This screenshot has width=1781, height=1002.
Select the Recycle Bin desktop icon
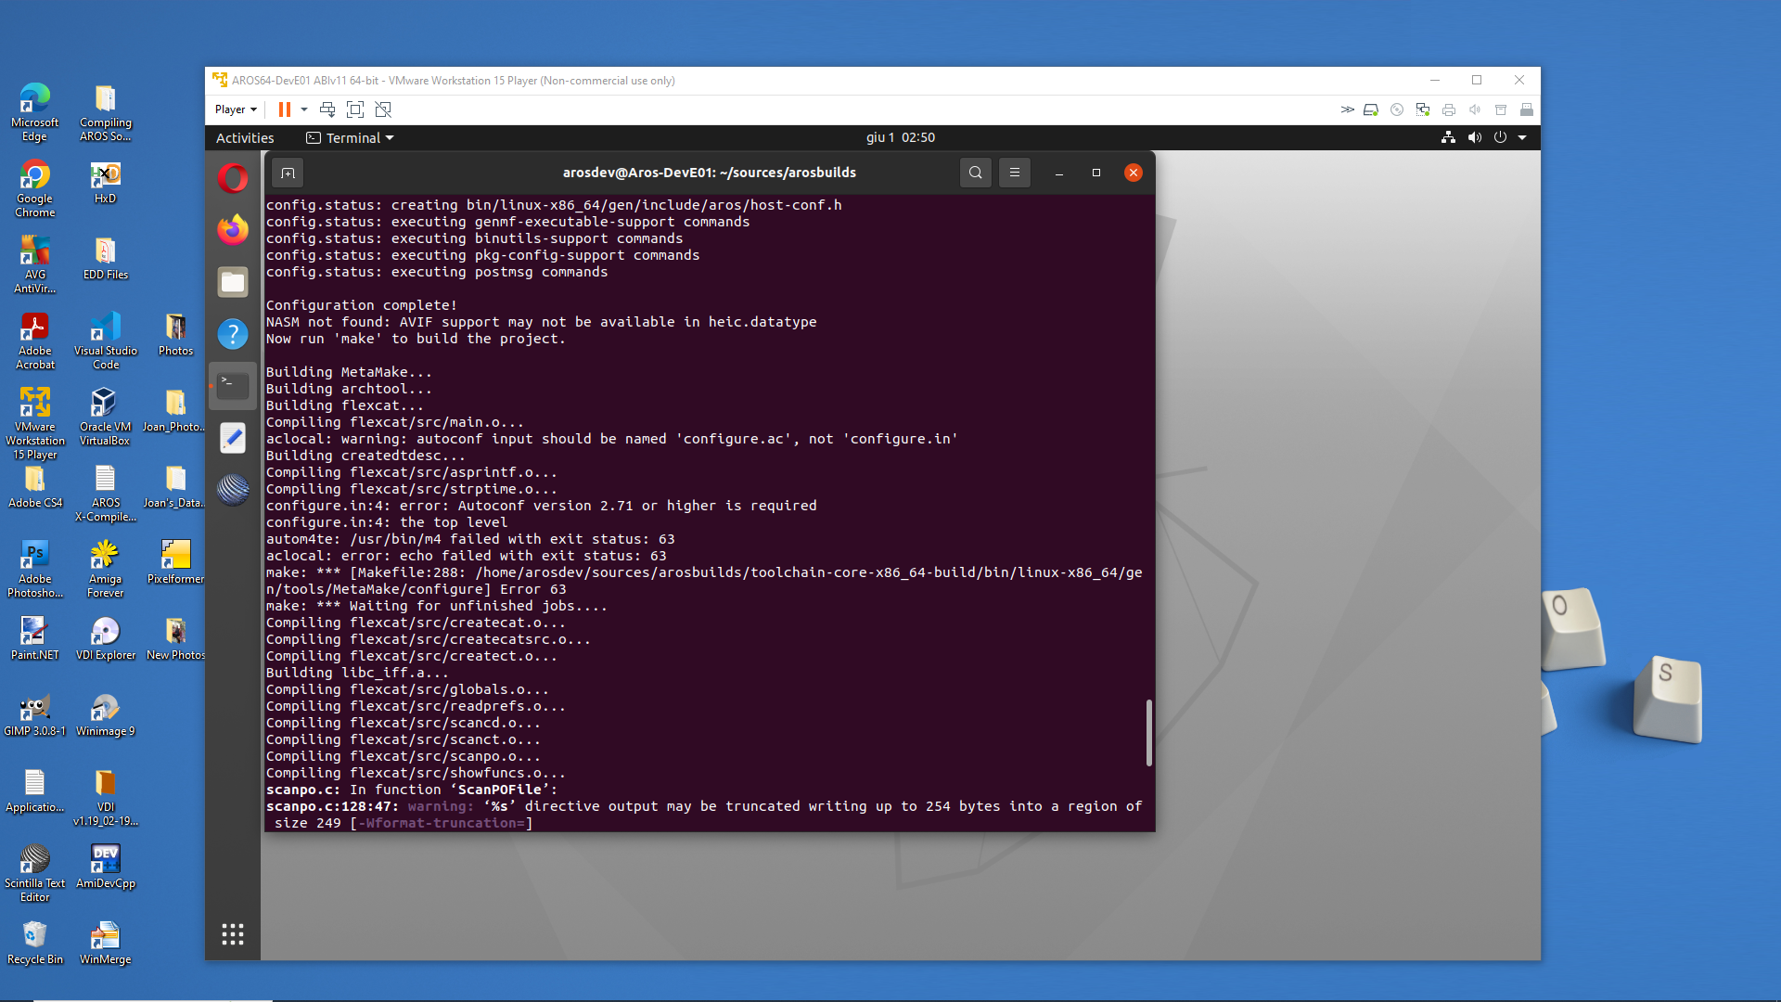35,943
